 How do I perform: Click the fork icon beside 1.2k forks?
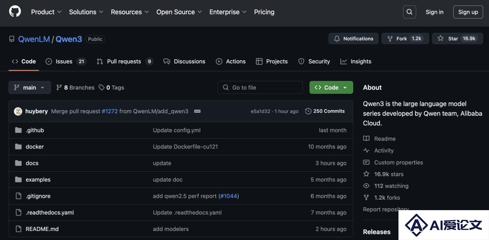pyautogui.click(x=366, y=197)
